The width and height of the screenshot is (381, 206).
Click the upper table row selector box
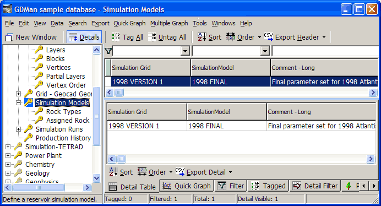coord(108,82)
